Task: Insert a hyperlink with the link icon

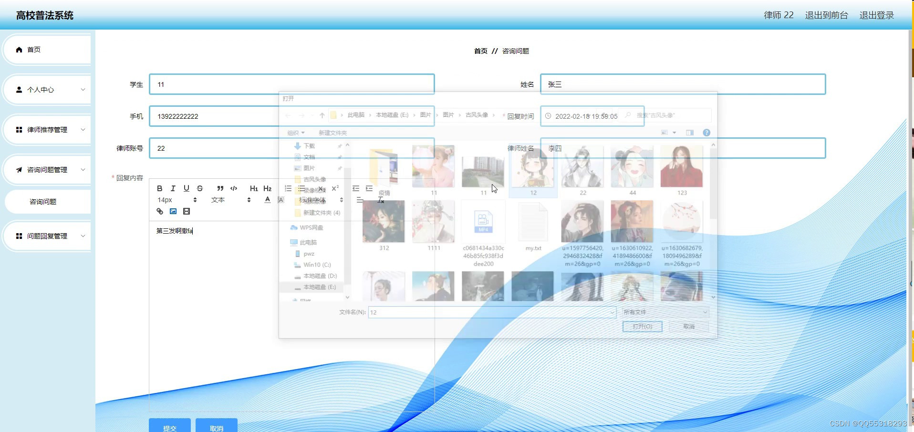Action: [x=160, y=211]
